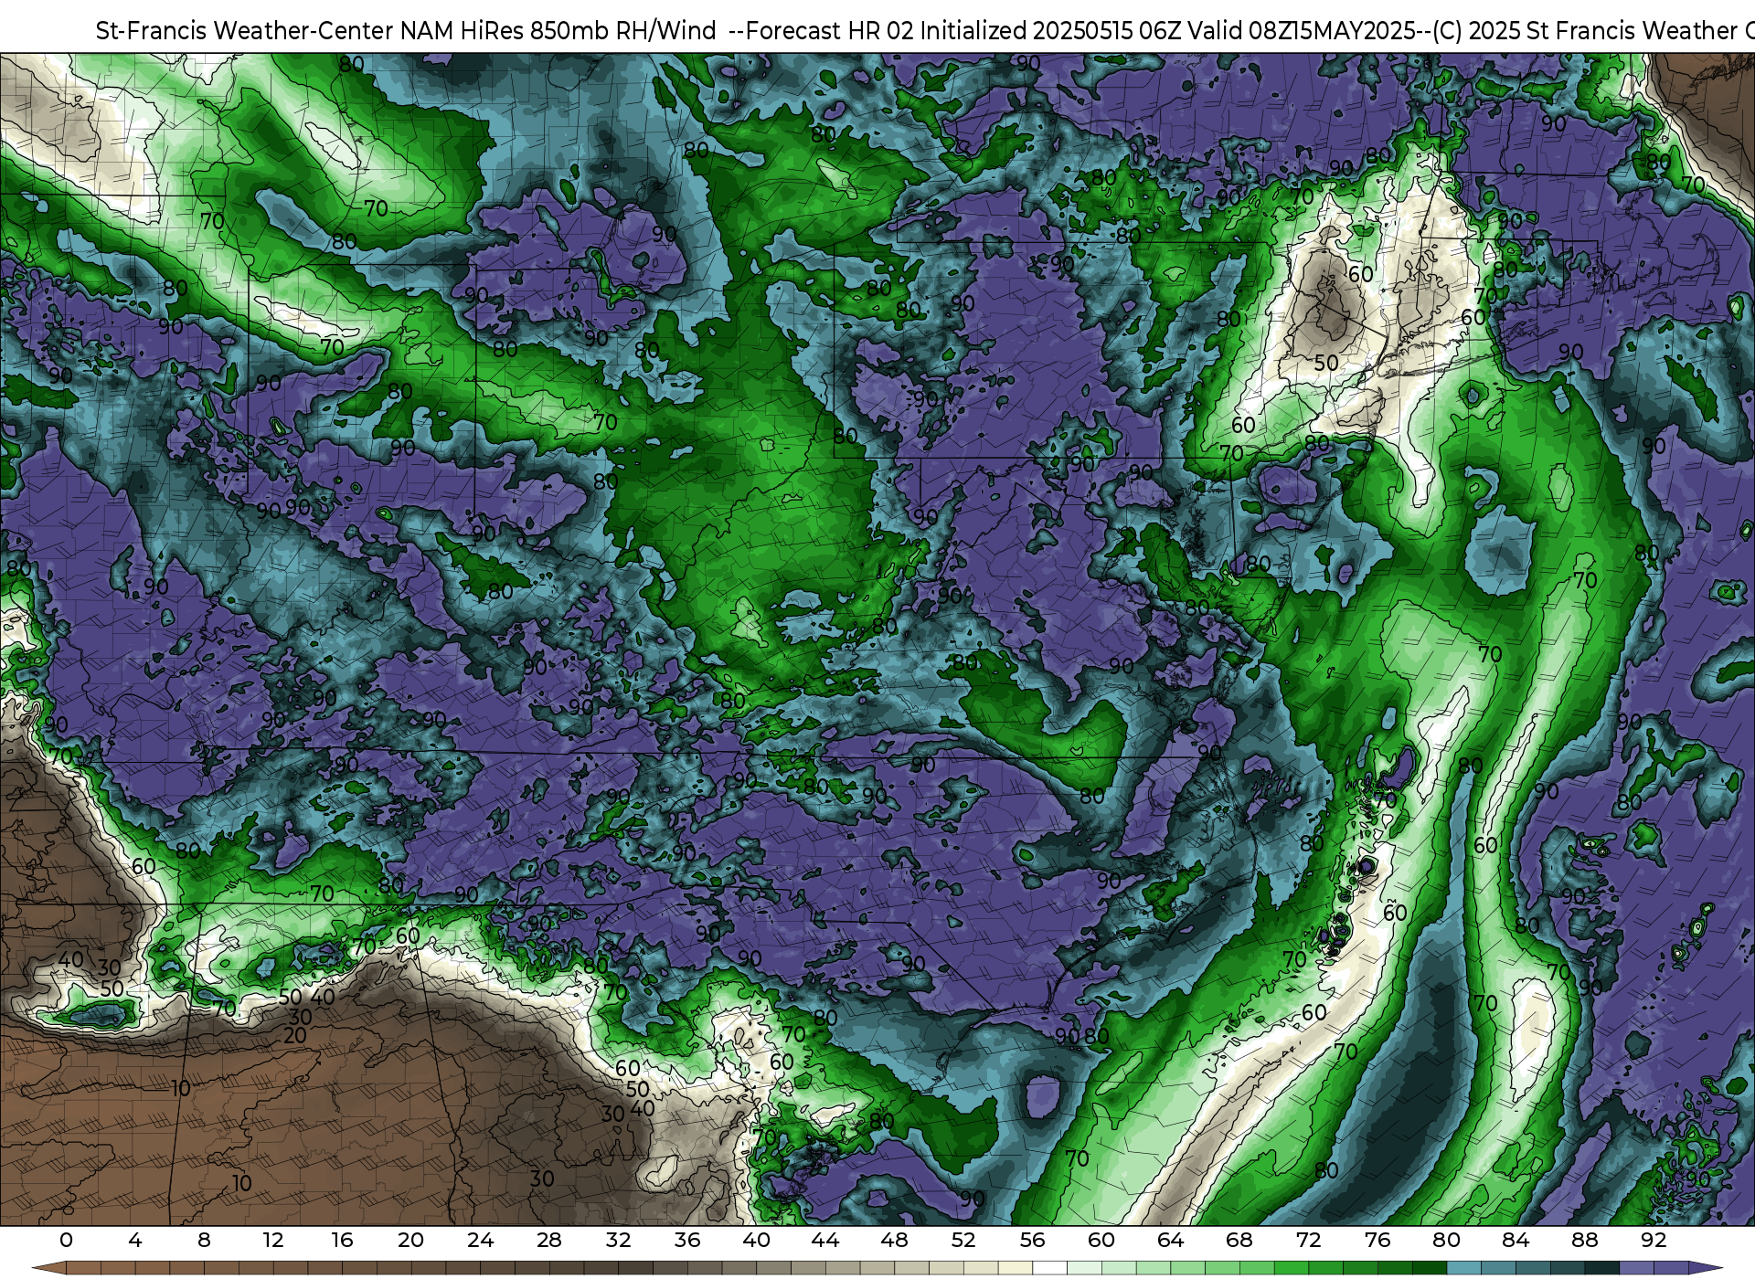
Task: Click color scale label '4'
Action: [135, 1240]
